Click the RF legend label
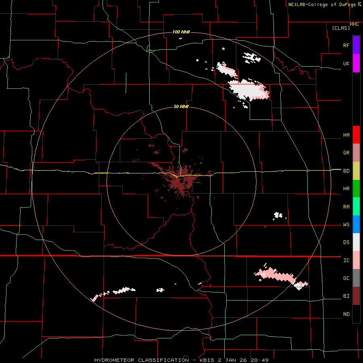 pyautogui.click(x=346, y=45)
